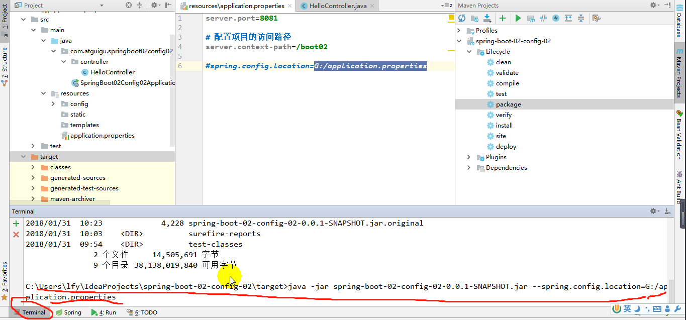Image resolution: width=686 pixels, height=320 pixels.
Task: Reimport all Maven projects
Action: [461, 18]
